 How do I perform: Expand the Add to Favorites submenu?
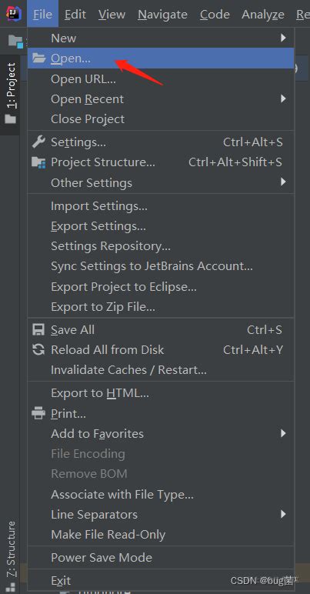pos(283,433)
